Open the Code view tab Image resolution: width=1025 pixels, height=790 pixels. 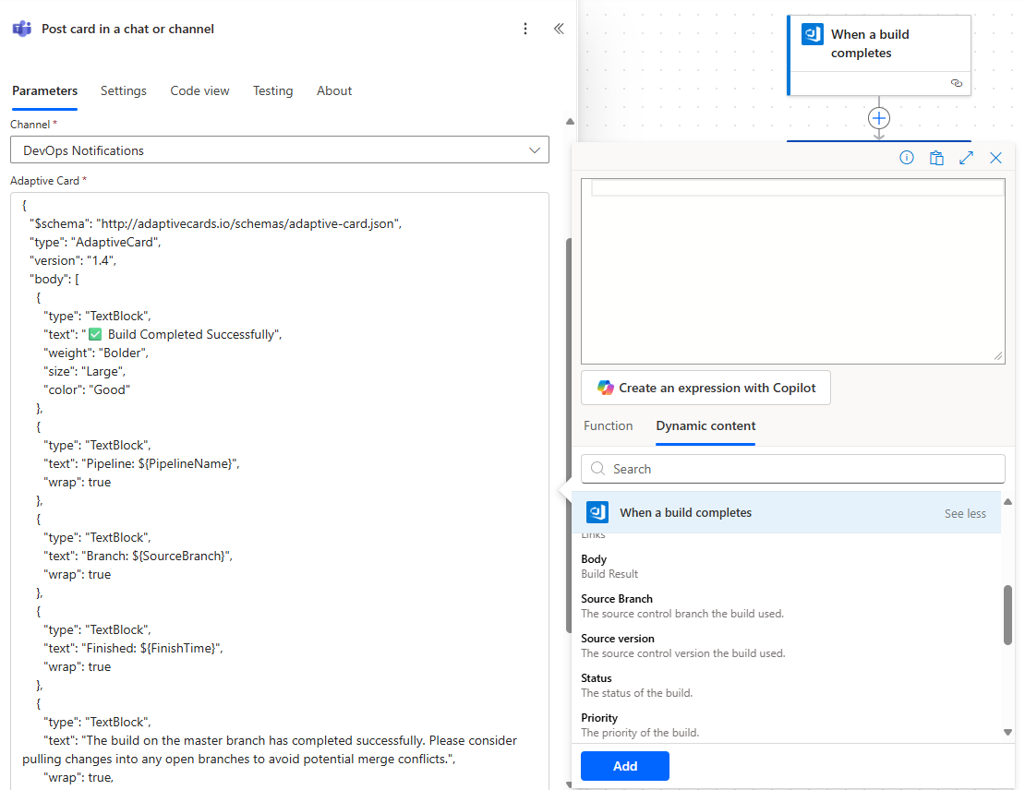coord(199,90)
